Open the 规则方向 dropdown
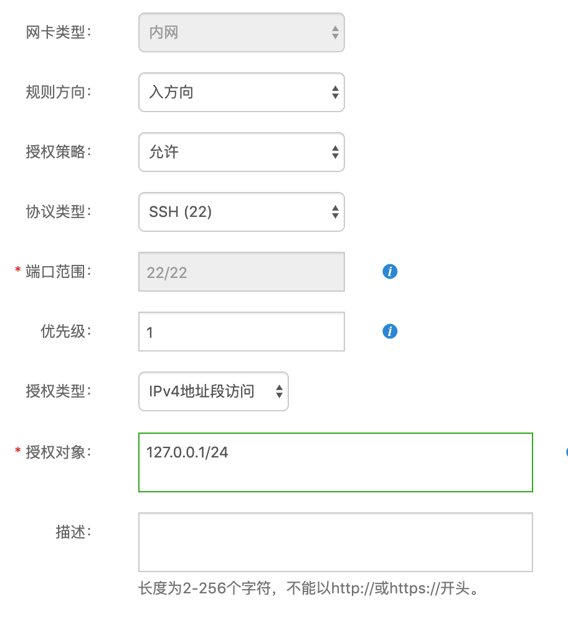The width and height of the screenshot is (568, 622). point(242,92)
